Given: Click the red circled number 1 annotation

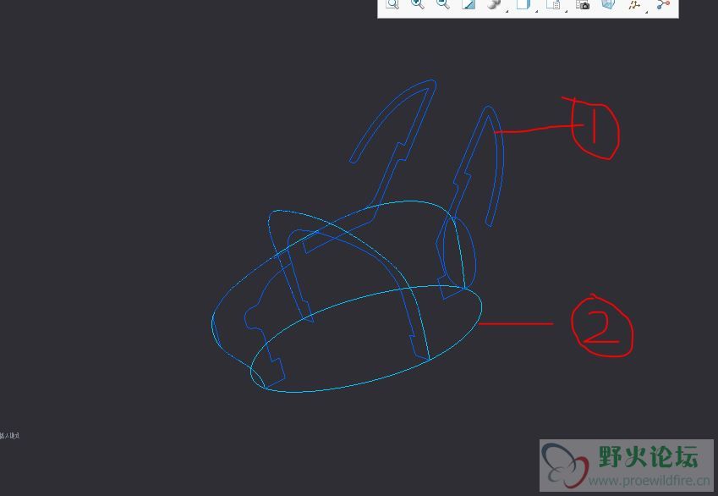Looking at the screenshot, I should 594,130.
